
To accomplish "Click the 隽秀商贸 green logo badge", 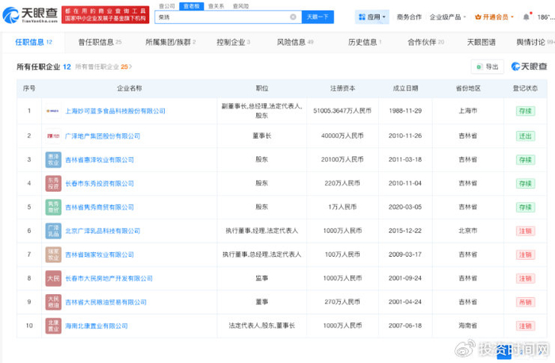I will pyautogui.click(x=52, y=207).
